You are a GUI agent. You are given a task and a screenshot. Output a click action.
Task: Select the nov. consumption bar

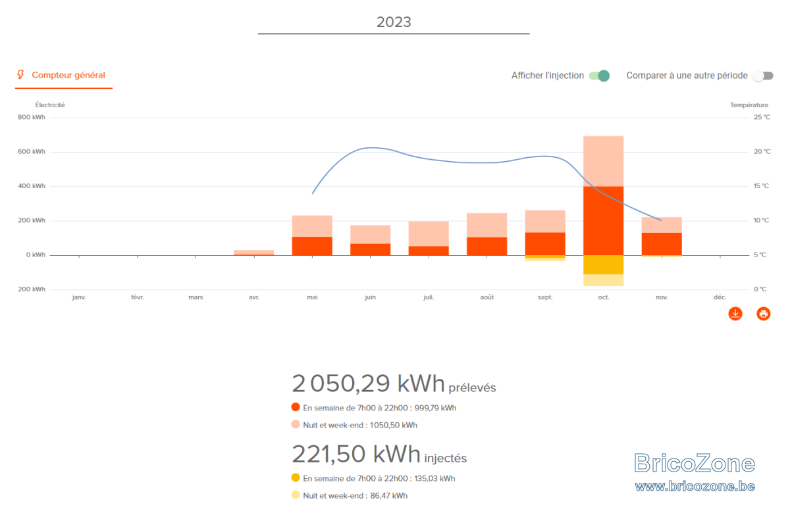[x=662, y=236]
